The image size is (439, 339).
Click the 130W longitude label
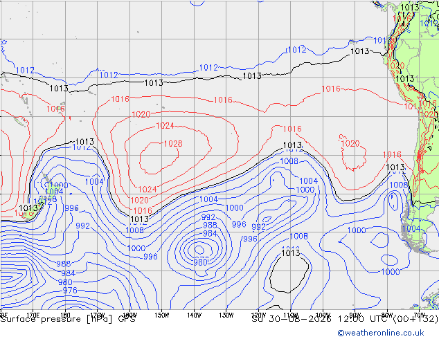pos(226,315)
